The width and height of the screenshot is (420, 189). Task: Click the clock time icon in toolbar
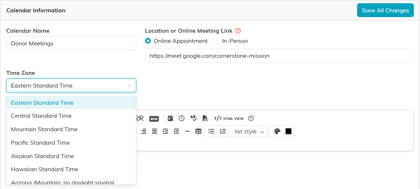[182, 118]
